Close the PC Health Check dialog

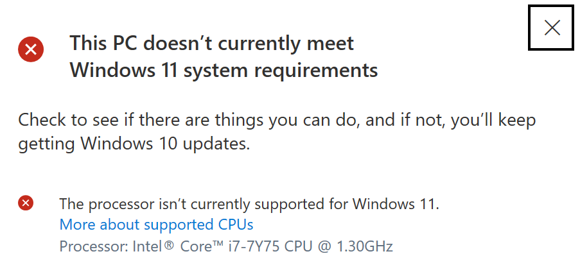tap(551, 28)
